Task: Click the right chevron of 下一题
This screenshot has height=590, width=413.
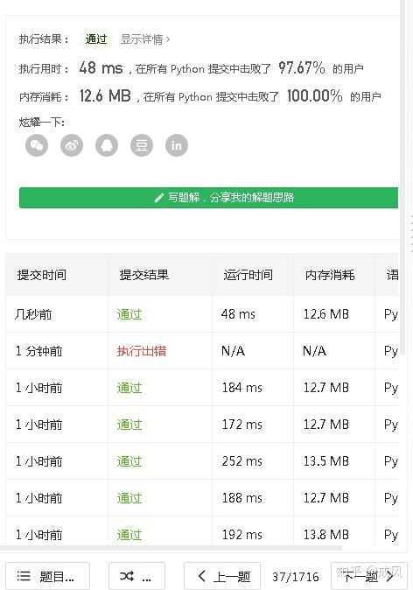Action: (389, 575)
